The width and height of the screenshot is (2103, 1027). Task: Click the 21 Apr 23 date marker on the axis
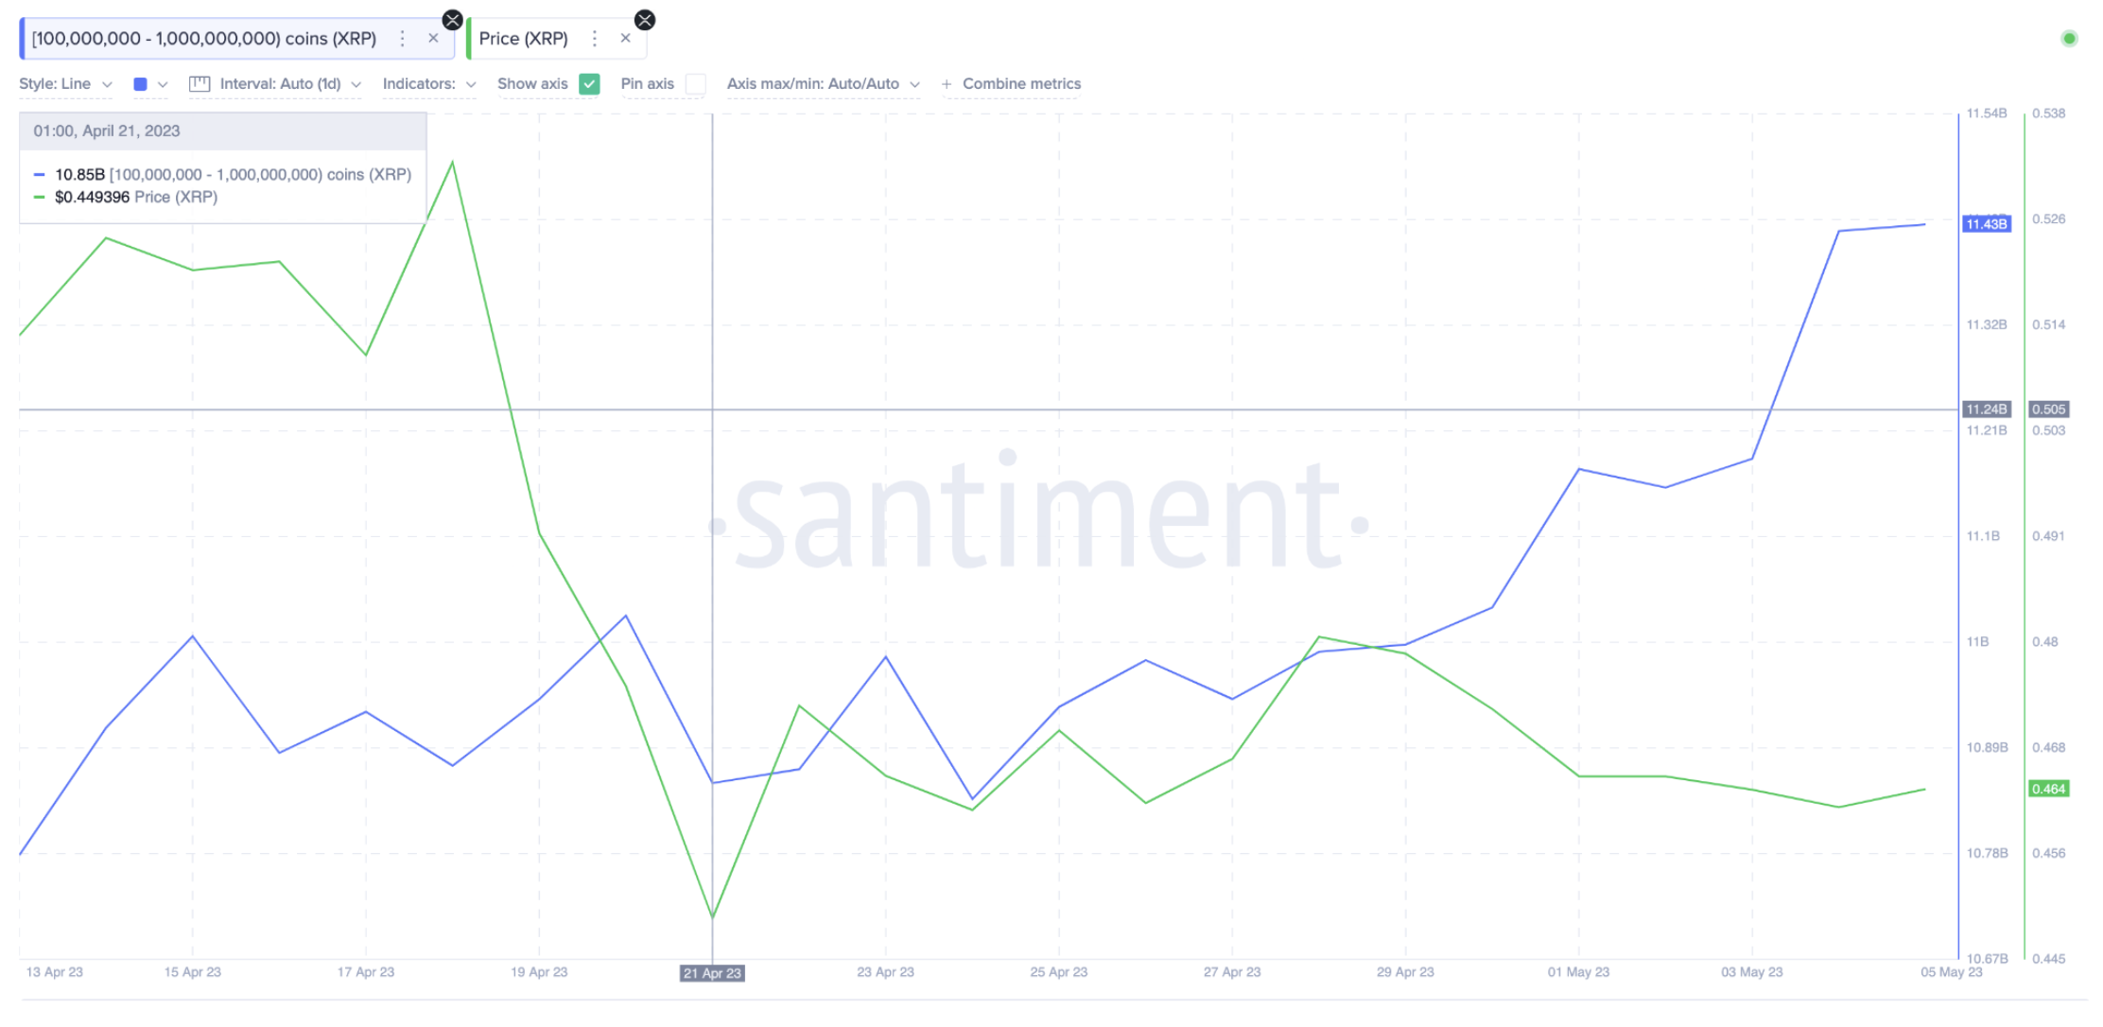[x=712, y=973]
